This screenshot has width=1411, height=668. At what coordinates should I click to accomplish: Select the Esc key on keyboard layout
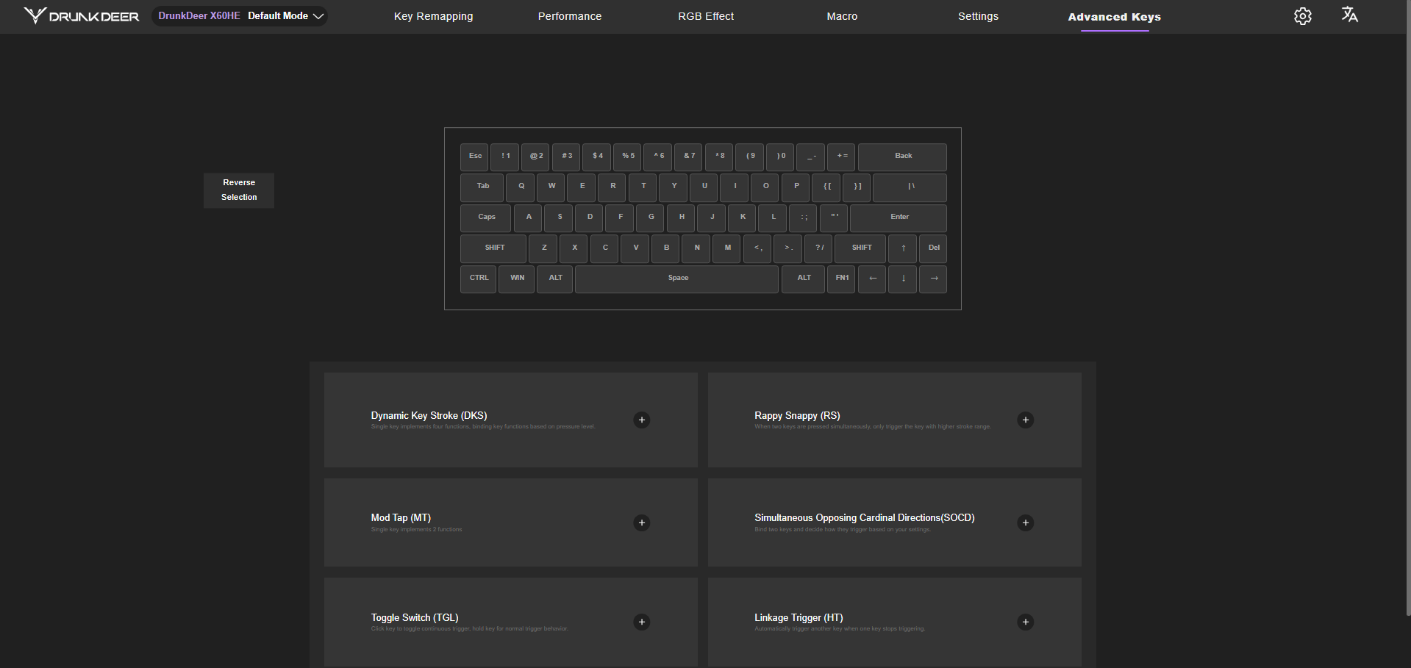click(475, 157)
